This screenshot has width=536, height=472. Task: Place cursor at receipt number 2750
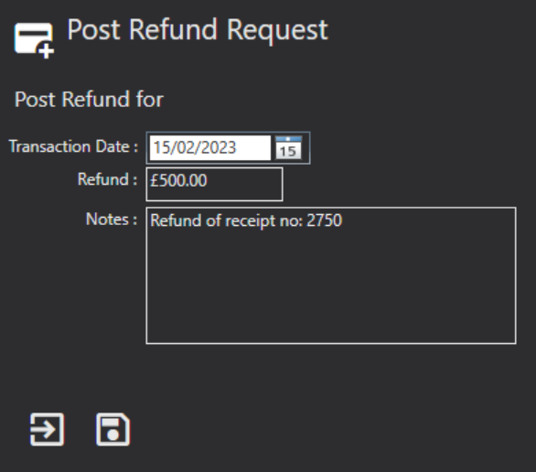(x=325, y=220)
